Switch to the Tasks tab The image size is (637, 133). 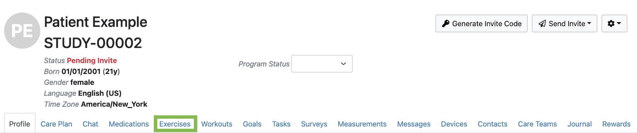tap(281, 124)
